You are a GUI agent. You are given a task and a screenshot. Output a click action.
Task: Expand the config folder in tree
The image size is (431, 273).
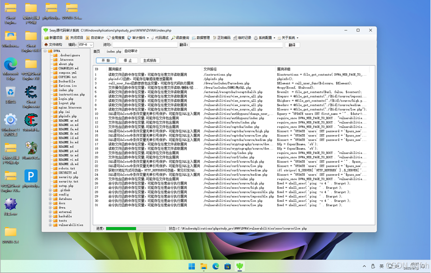[50, 195]
